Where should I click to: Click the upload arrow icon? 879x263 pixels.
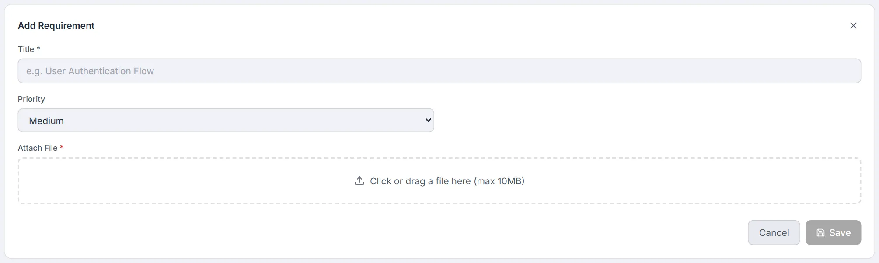(x=359, y=181)
